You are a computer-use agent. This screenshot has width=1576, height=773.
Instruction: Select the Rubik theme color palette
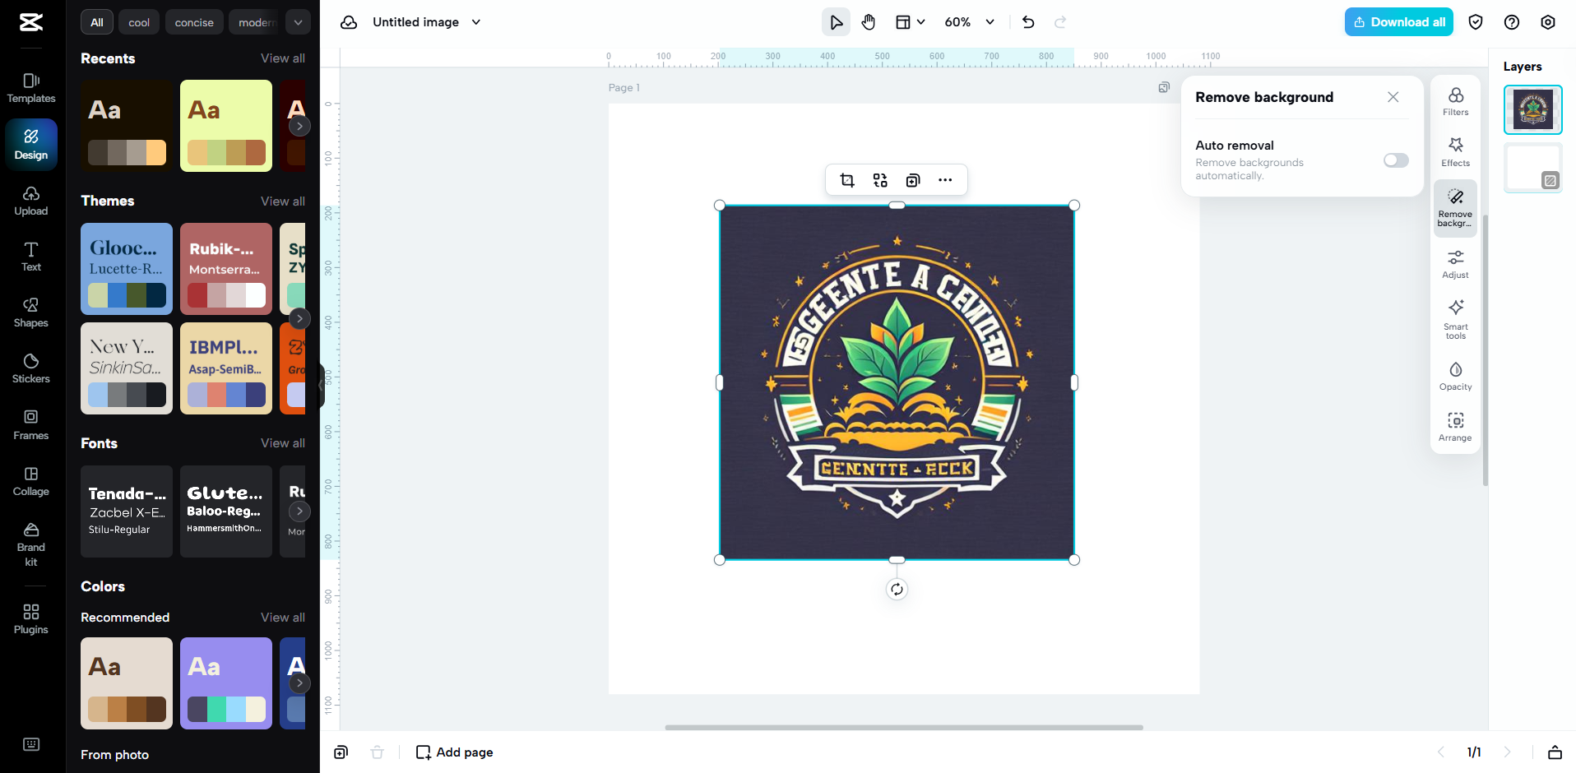click(226, 269)
